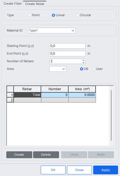Screen dimensions: 120x176
Task: Click the Total Area cell showing 0.0000
Action: (x=82, y=95)
